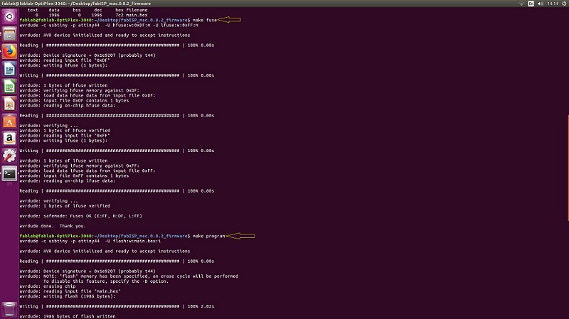Image resolution: width=569 pixels, height=319 pixels.
Task: Click the 'make program' command text
Action: click(x=208, y=236)
